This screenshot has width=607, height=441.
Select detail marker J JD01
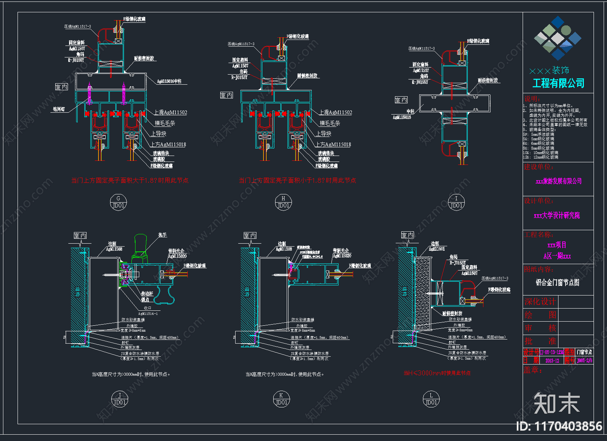[120, 399]
